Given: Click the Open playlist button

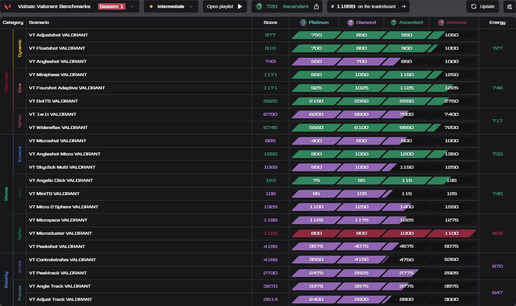Looking at the screenshot, I should pos(225,6).
